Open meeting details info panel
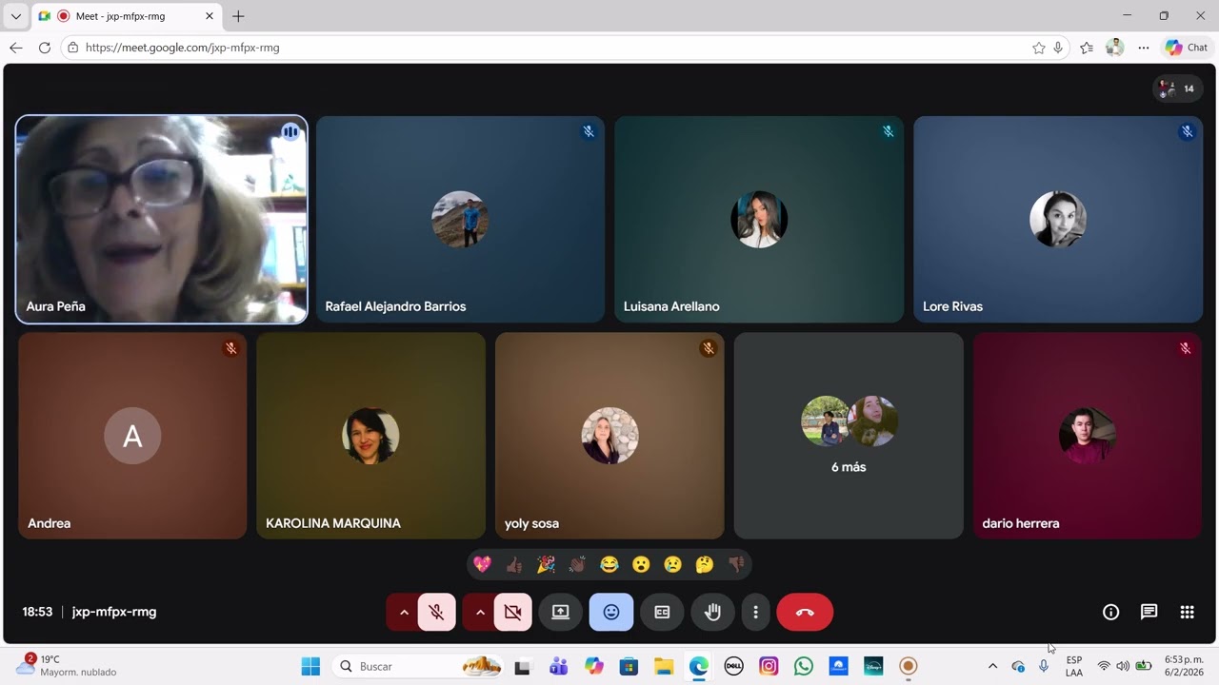 [1110, 612]
